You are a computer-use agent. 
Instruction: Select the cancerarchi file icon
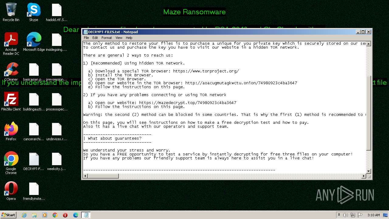(34, 131)
